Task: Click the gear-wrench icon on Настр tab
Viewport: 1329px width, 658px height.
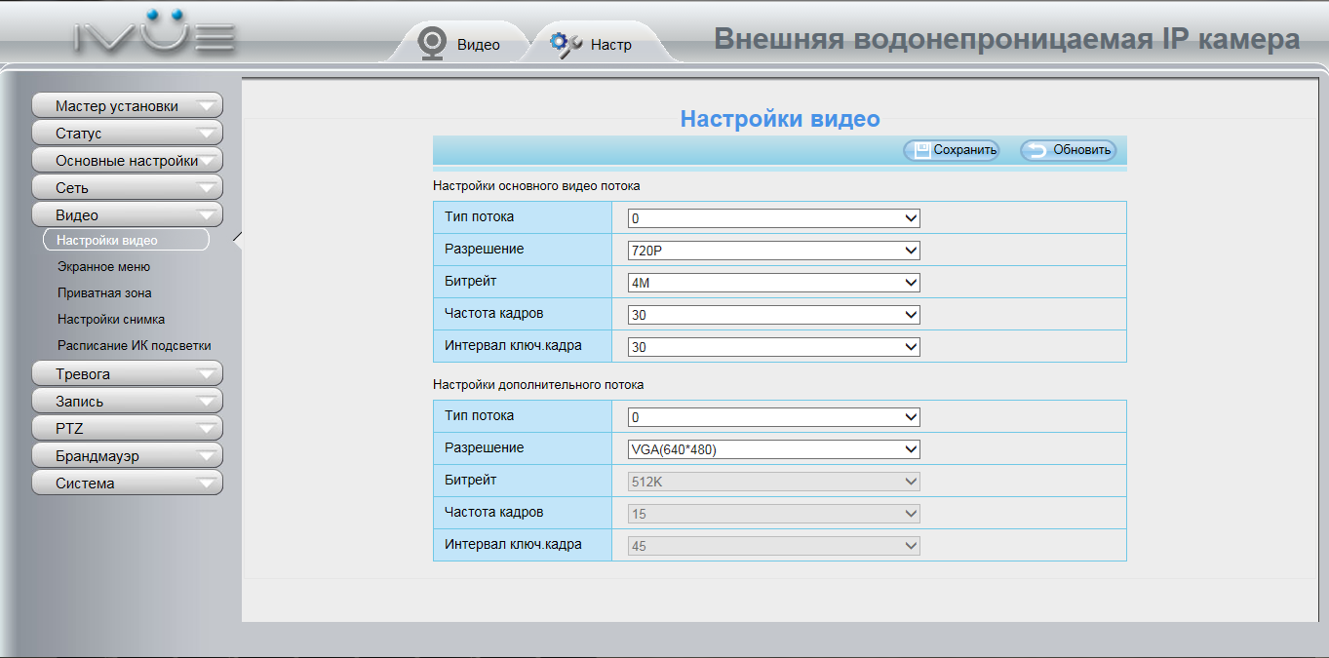Action: tap(566, 44)
